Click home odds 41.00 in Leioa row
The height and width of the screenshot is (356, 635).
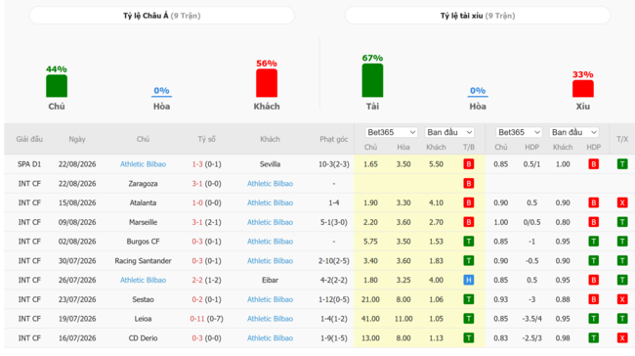click(x=370, y=319)
